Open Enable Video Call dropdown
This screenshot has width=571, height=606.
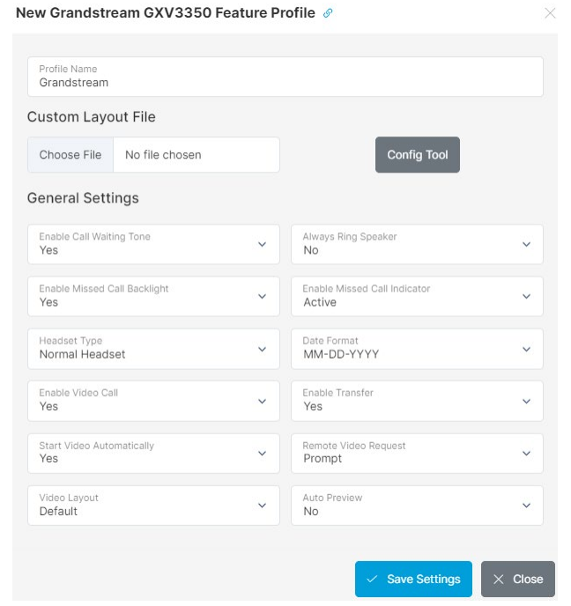point(153,401)
